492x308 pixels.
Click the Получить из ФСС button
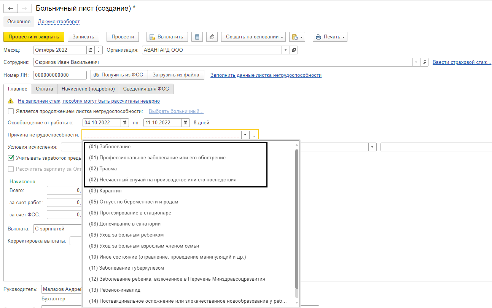tap(119, 75)
